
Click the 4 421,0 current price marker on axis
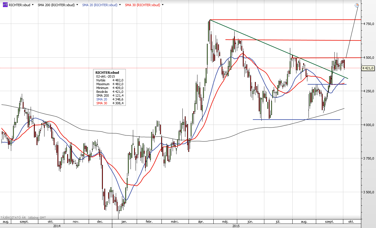click(368, 68)
